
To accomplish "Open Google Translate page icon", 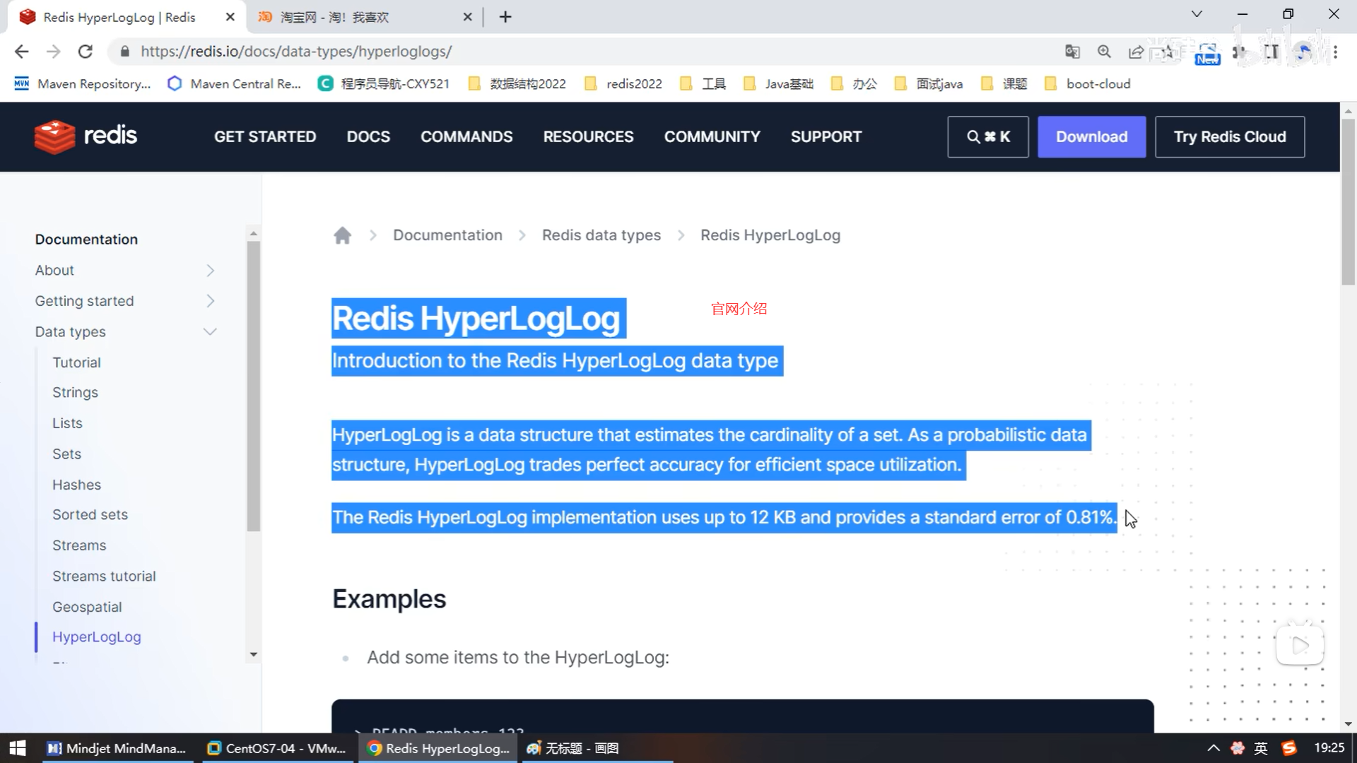I will [x=1072, y=52].
